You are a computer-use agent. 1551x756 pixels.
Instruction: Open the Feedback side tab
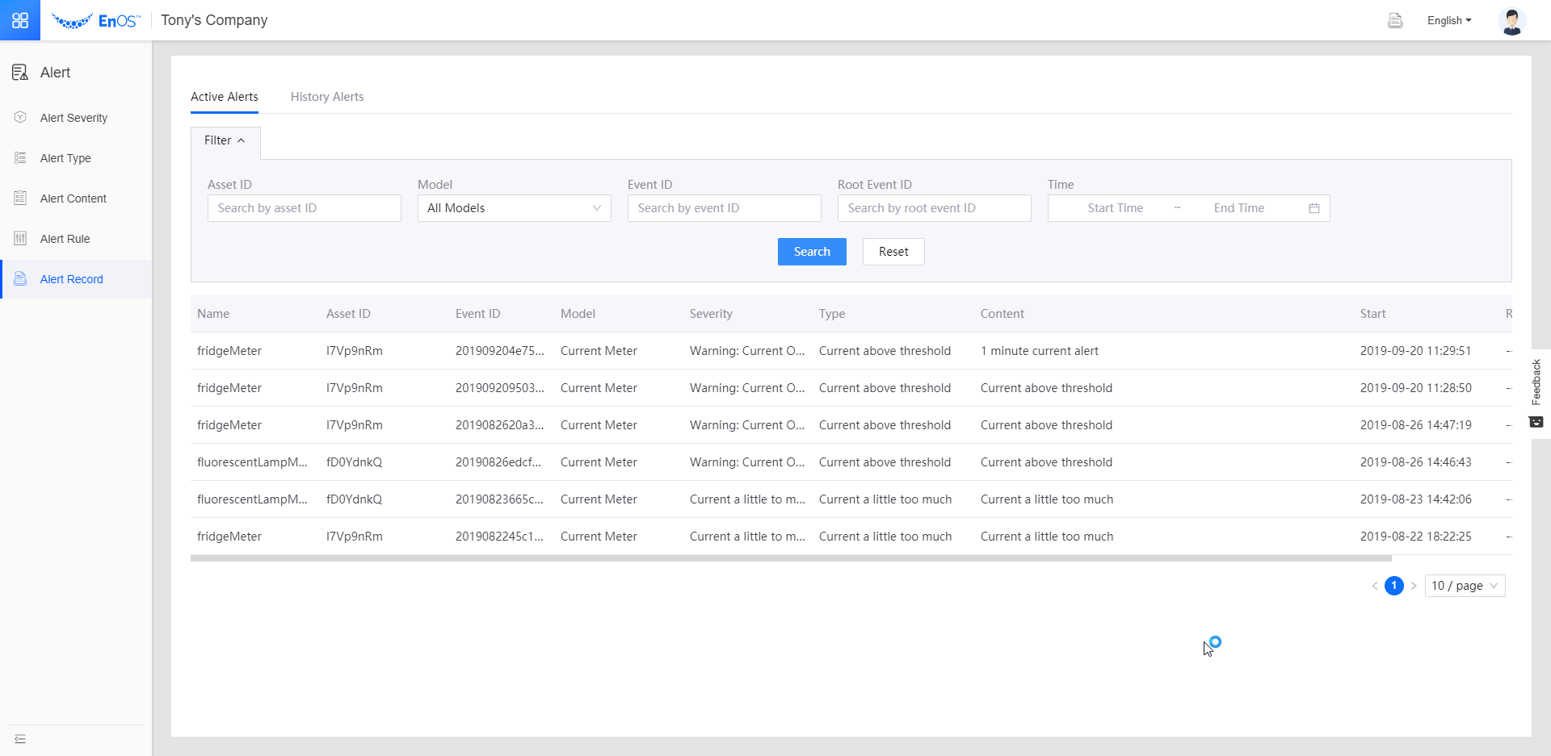[x=1536, y=393]
